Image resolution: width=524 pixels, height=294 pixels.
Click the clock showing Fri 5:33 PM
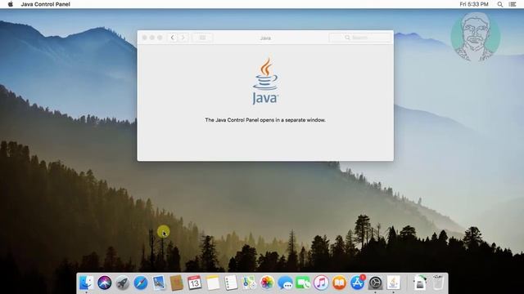pyautogui.click(x=474, y=4)
